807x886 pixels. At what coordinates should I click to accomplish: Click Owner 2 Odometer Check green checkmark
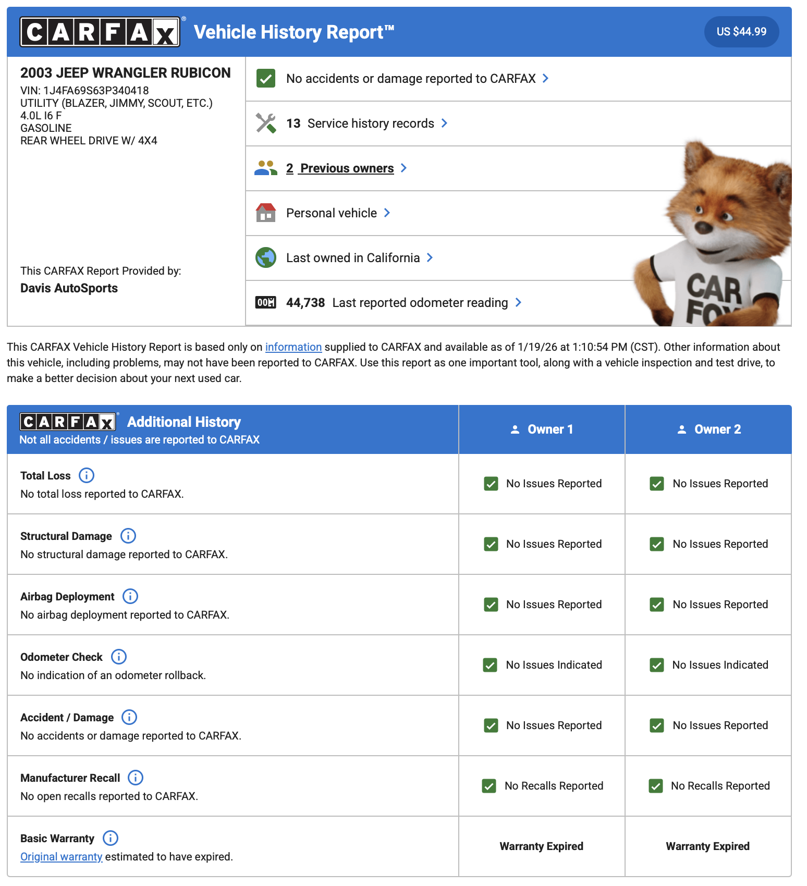point(657,665)
